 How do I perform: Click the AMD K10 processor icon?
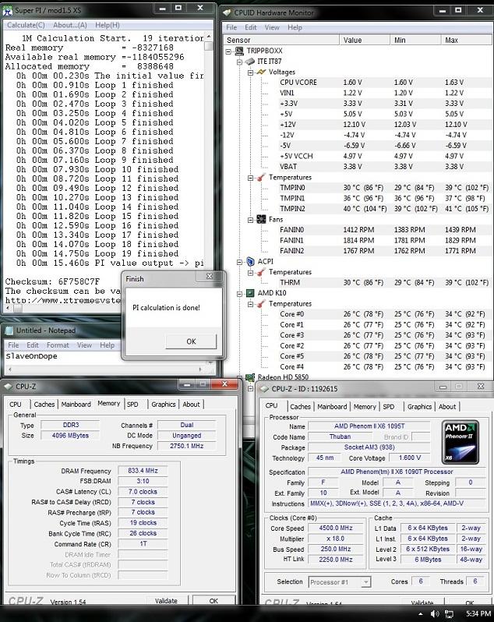(x=250, y=293)
